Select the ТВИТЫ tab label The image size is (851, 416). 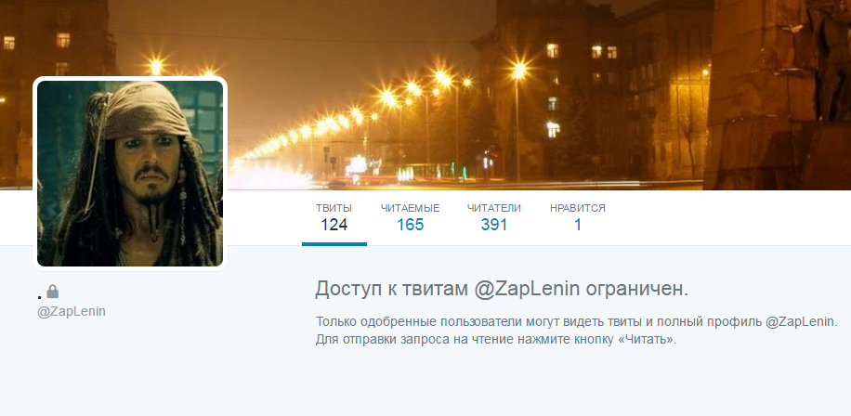click(x=334, y=208)
